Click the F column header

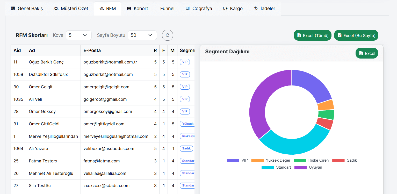(x=163, y=51)
